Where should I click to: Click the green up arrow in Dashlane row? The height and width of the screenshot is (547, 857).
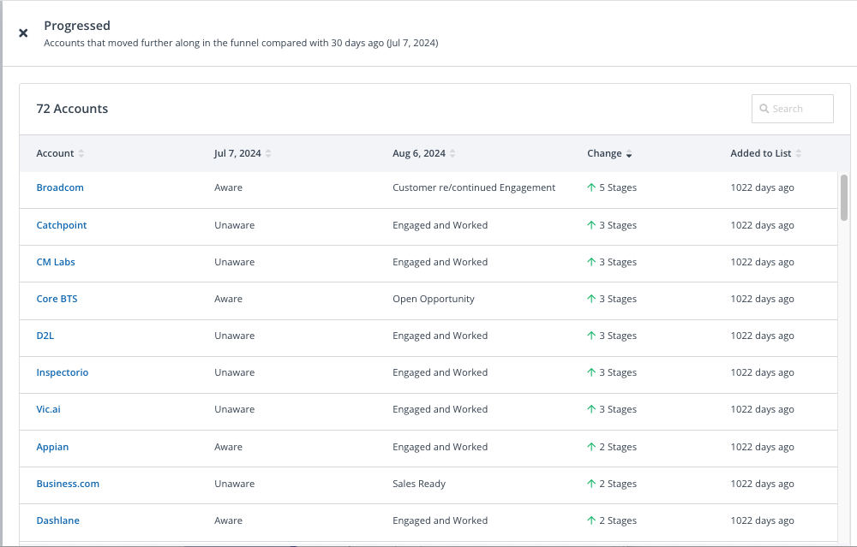(591, 520)
